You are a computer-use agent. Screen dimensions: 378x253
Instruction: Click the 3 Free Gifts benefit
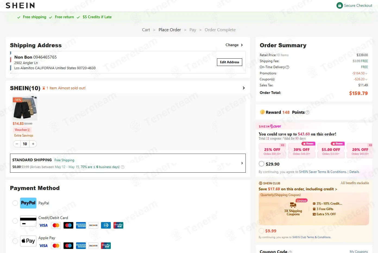click(x=323, y=209)
